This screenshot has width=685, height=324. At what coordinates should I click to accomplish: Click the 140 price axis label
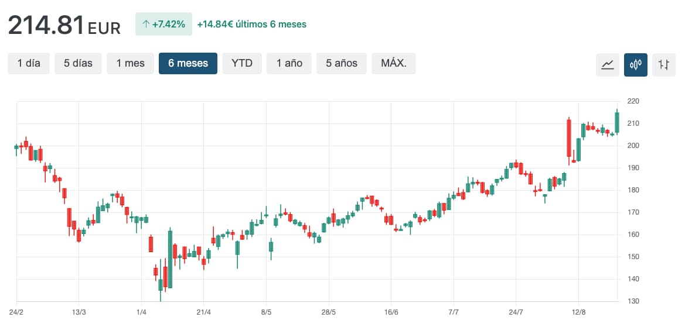(x=633, y=279)
